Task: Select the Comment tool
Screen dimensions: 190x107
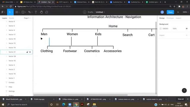Action: [x=47, y=12]
